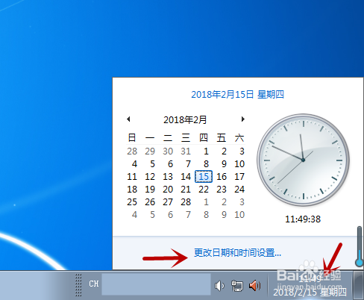
Task: Open the network connection tray icon
Action: (x=236, y=286)
